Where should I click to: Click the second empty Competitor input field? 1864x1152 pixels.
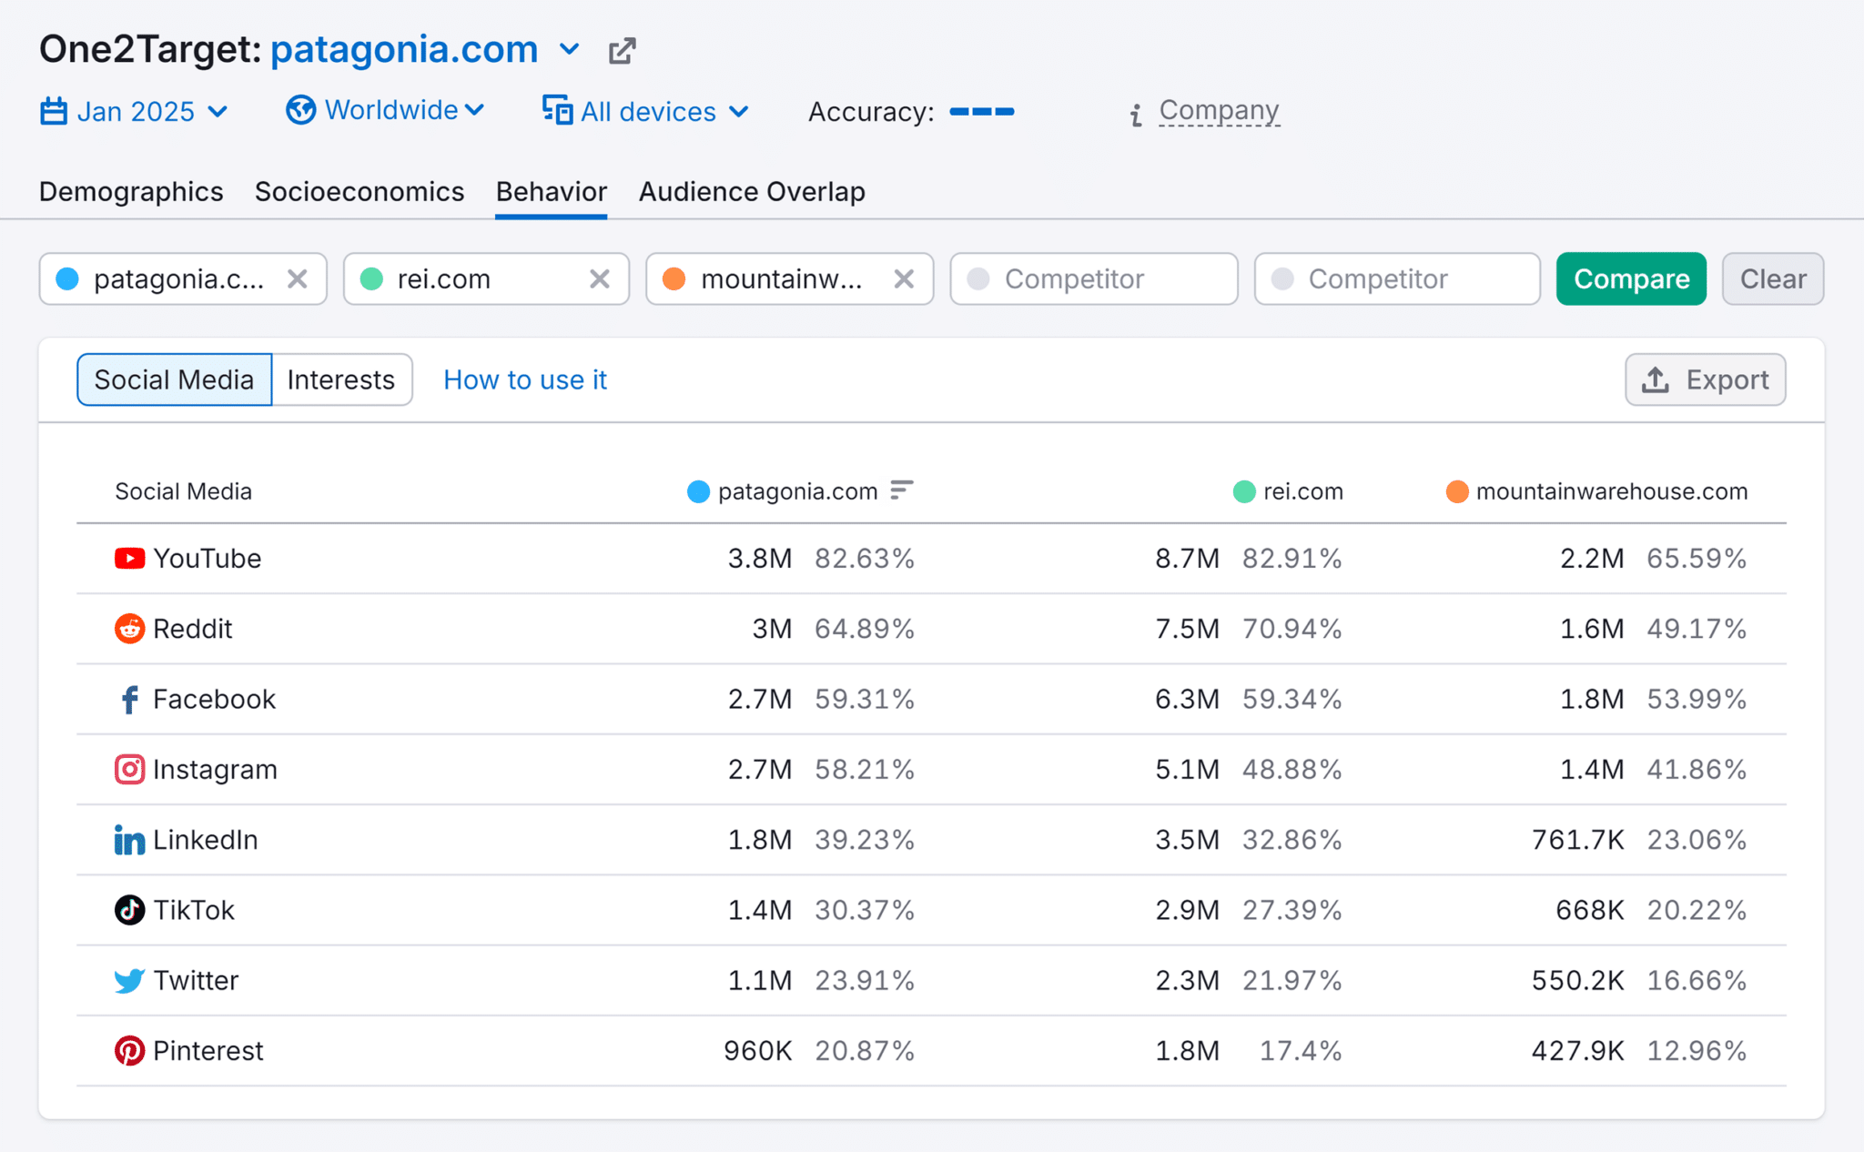1397,278
